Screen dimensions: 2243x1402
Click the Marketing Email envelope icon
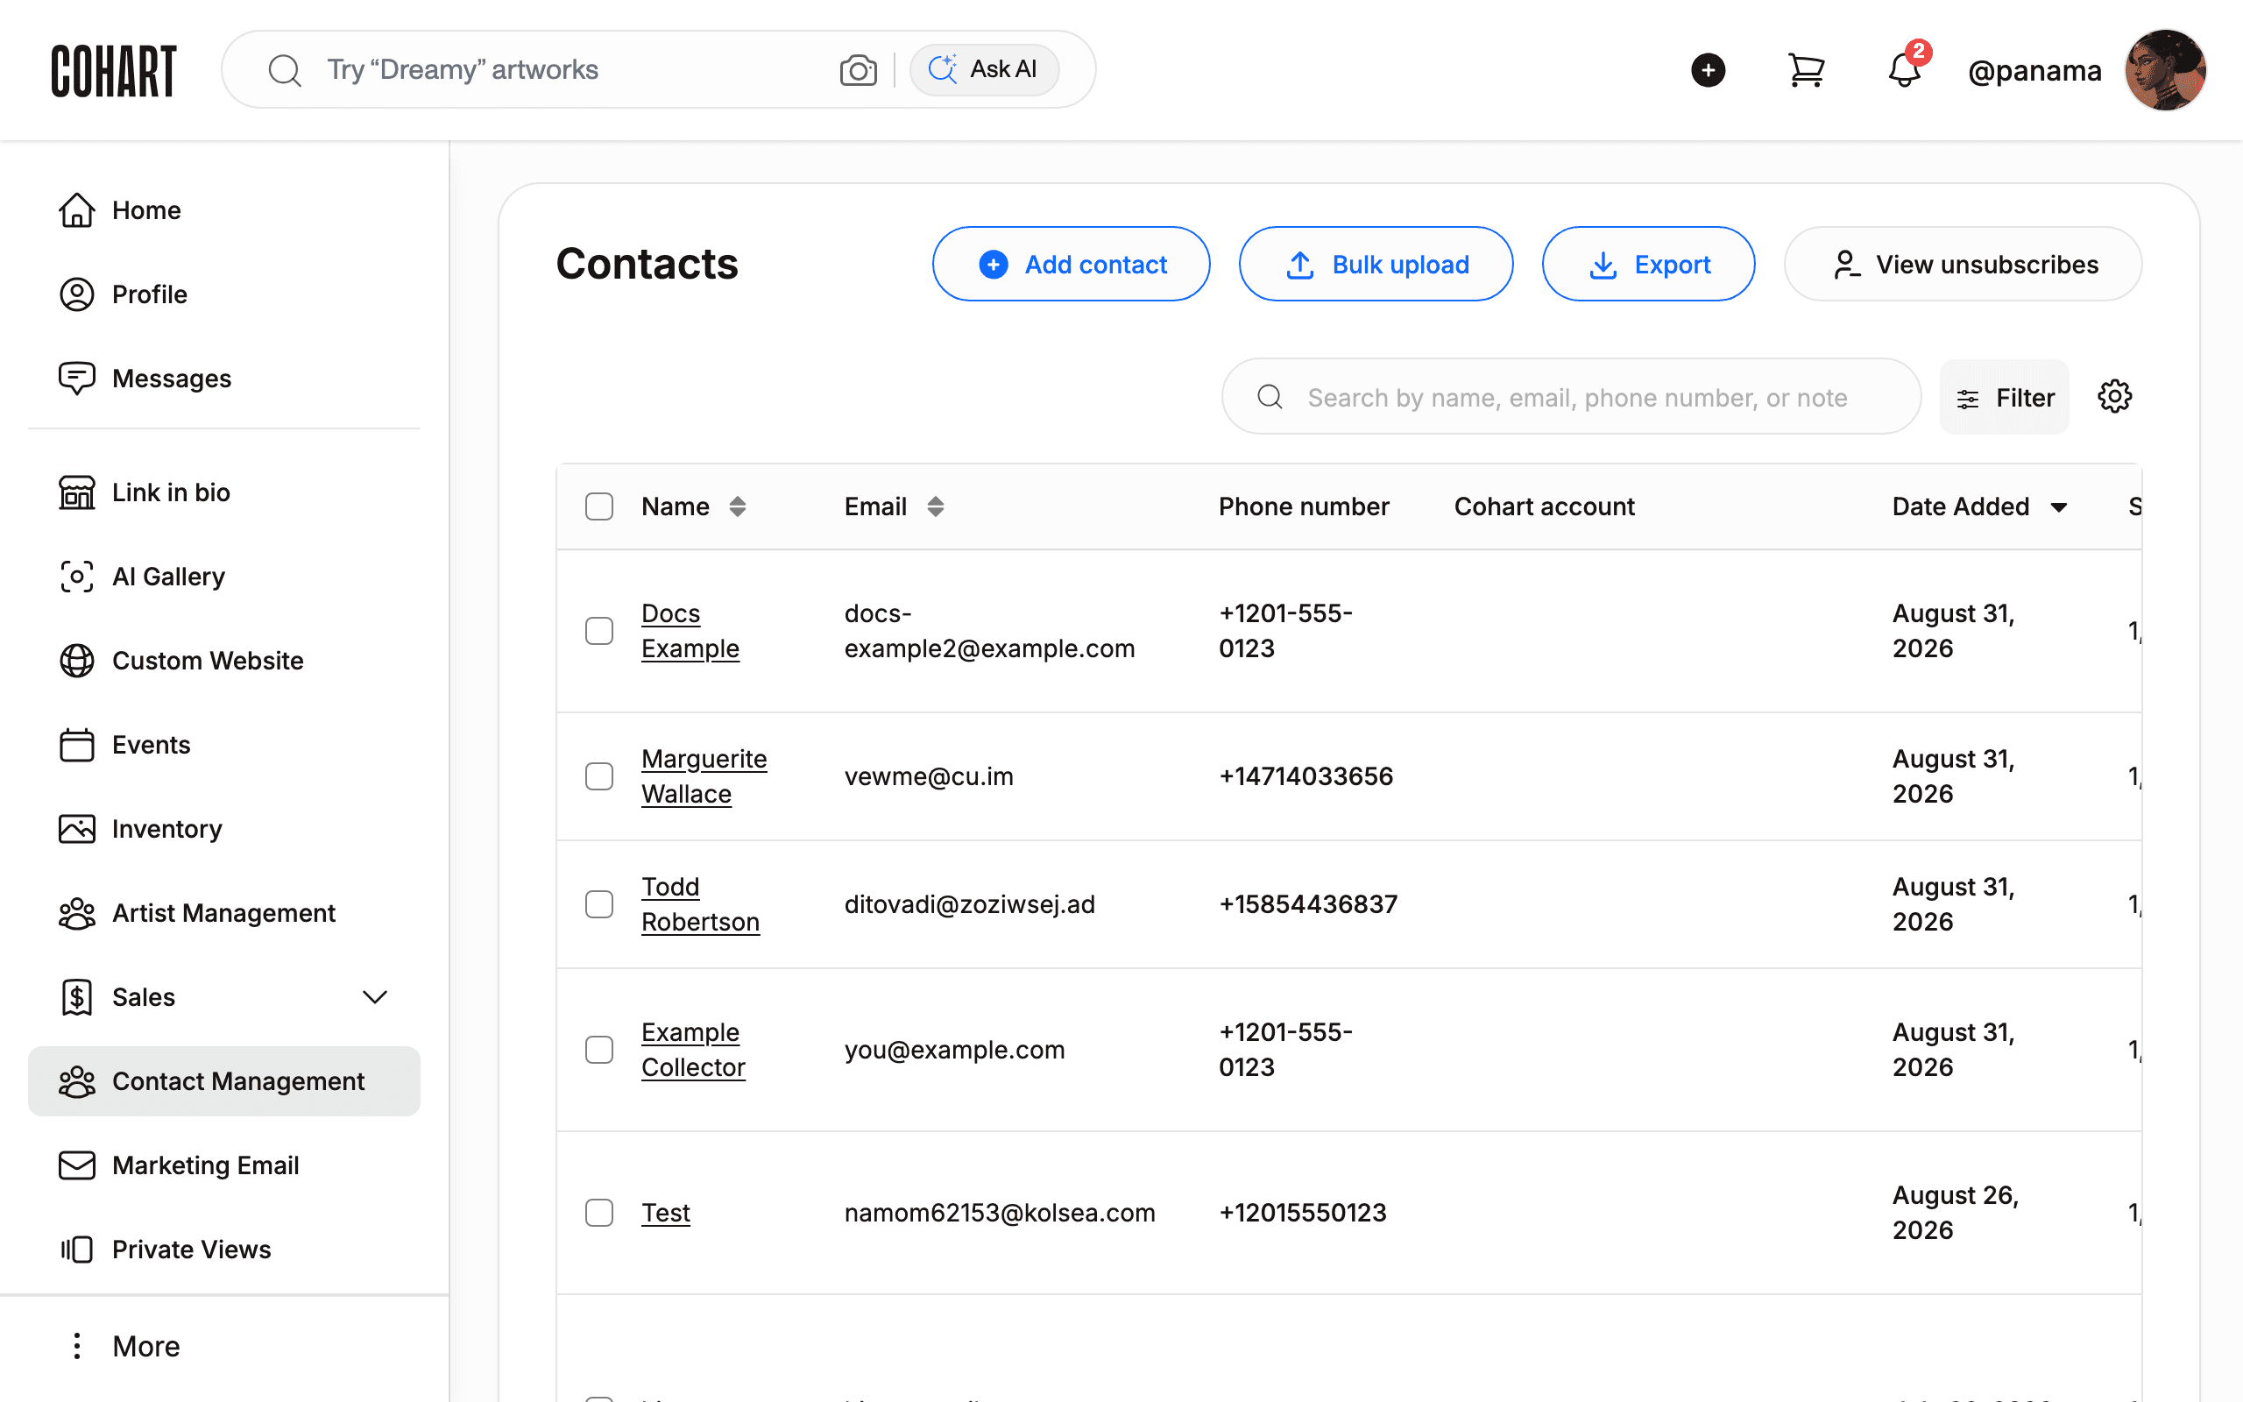(x=77, y=1165)
